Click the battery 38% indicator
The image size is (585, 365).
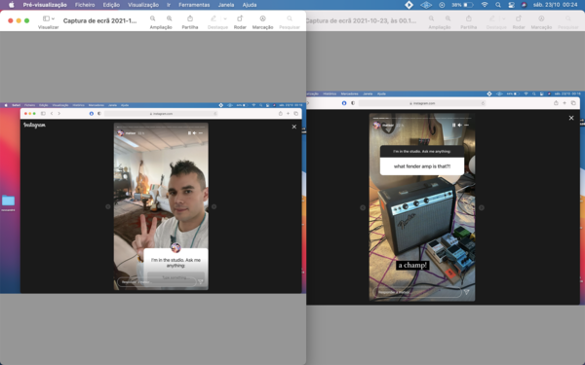pos(462,5)
